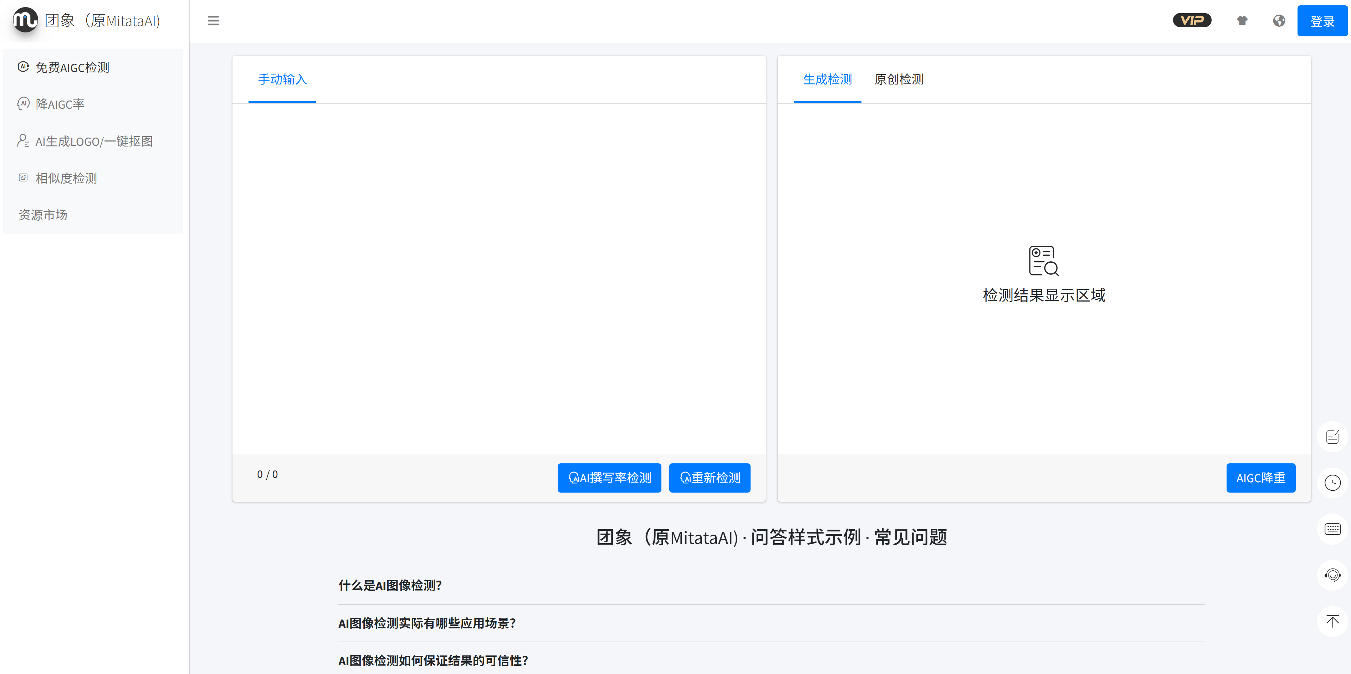Switch to the 生成检测 tab
The height and width of the screenshot is (674, 1351).
(827, 80)
